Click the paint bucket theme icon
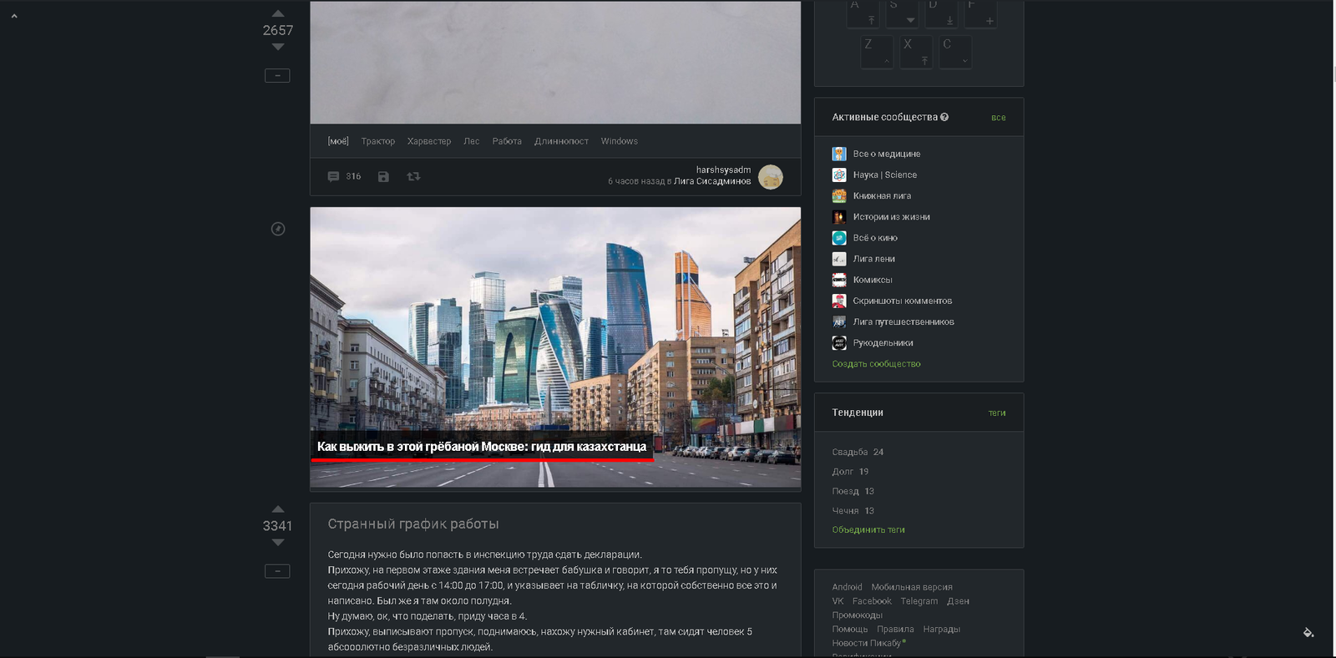The image size is (1336, 658). [1308, 632]
